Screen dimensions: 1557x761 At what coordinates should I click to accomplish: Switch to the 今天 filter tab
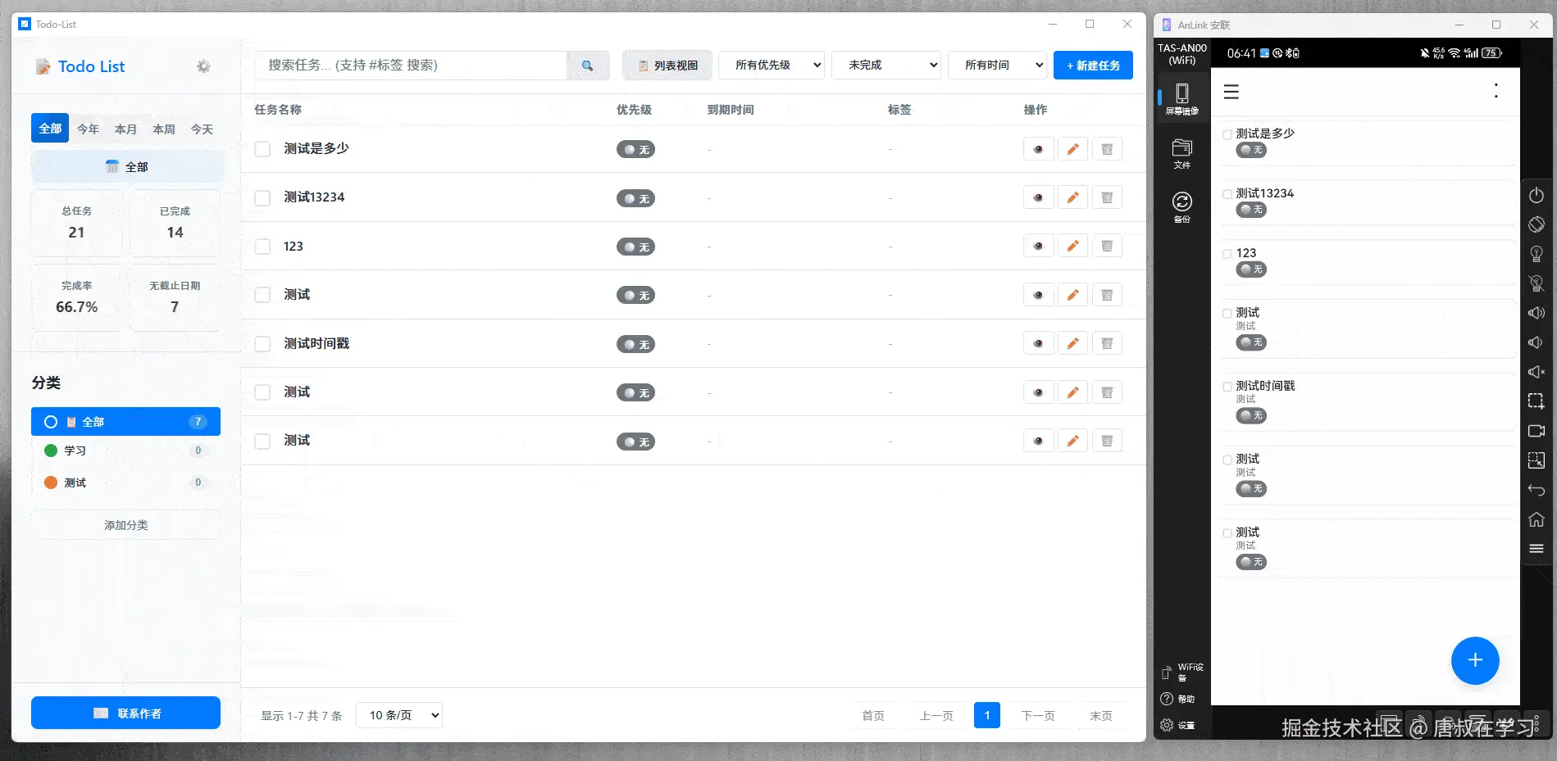(x=201, y=128)
